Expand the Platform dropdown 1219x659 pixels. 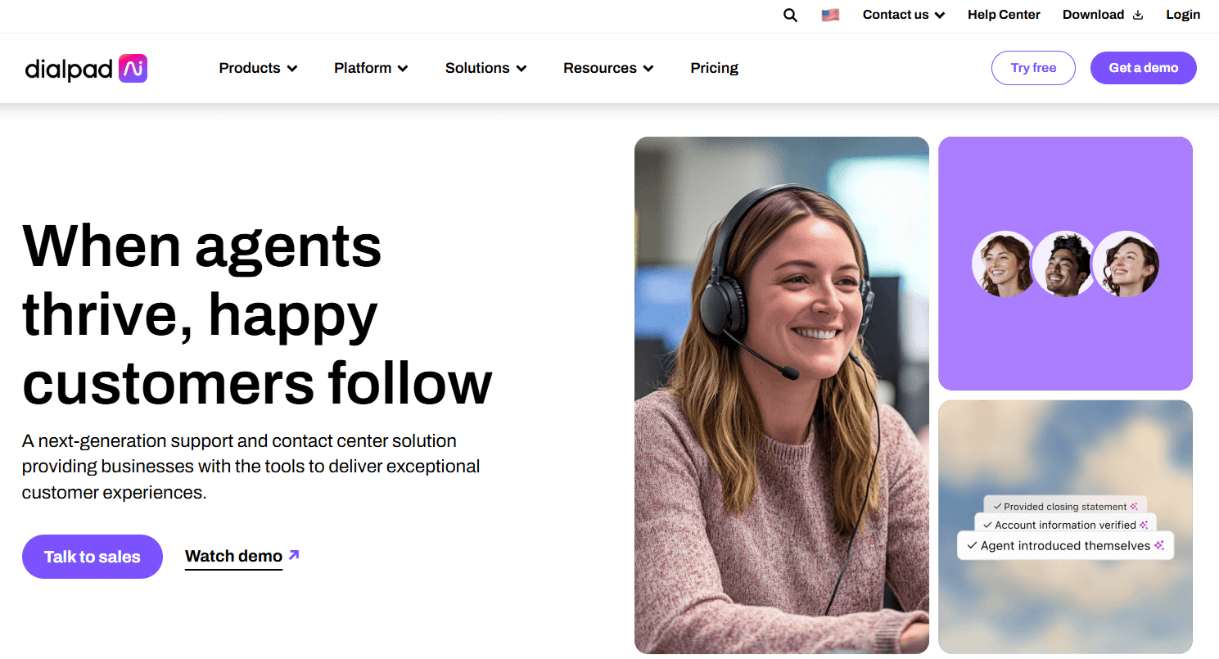(x=370, y=68)
